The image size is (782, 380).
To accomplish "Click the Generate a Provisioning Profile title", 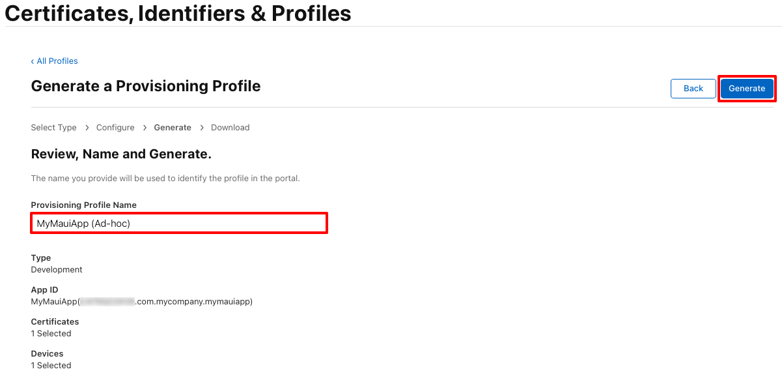I will [145, 86].
